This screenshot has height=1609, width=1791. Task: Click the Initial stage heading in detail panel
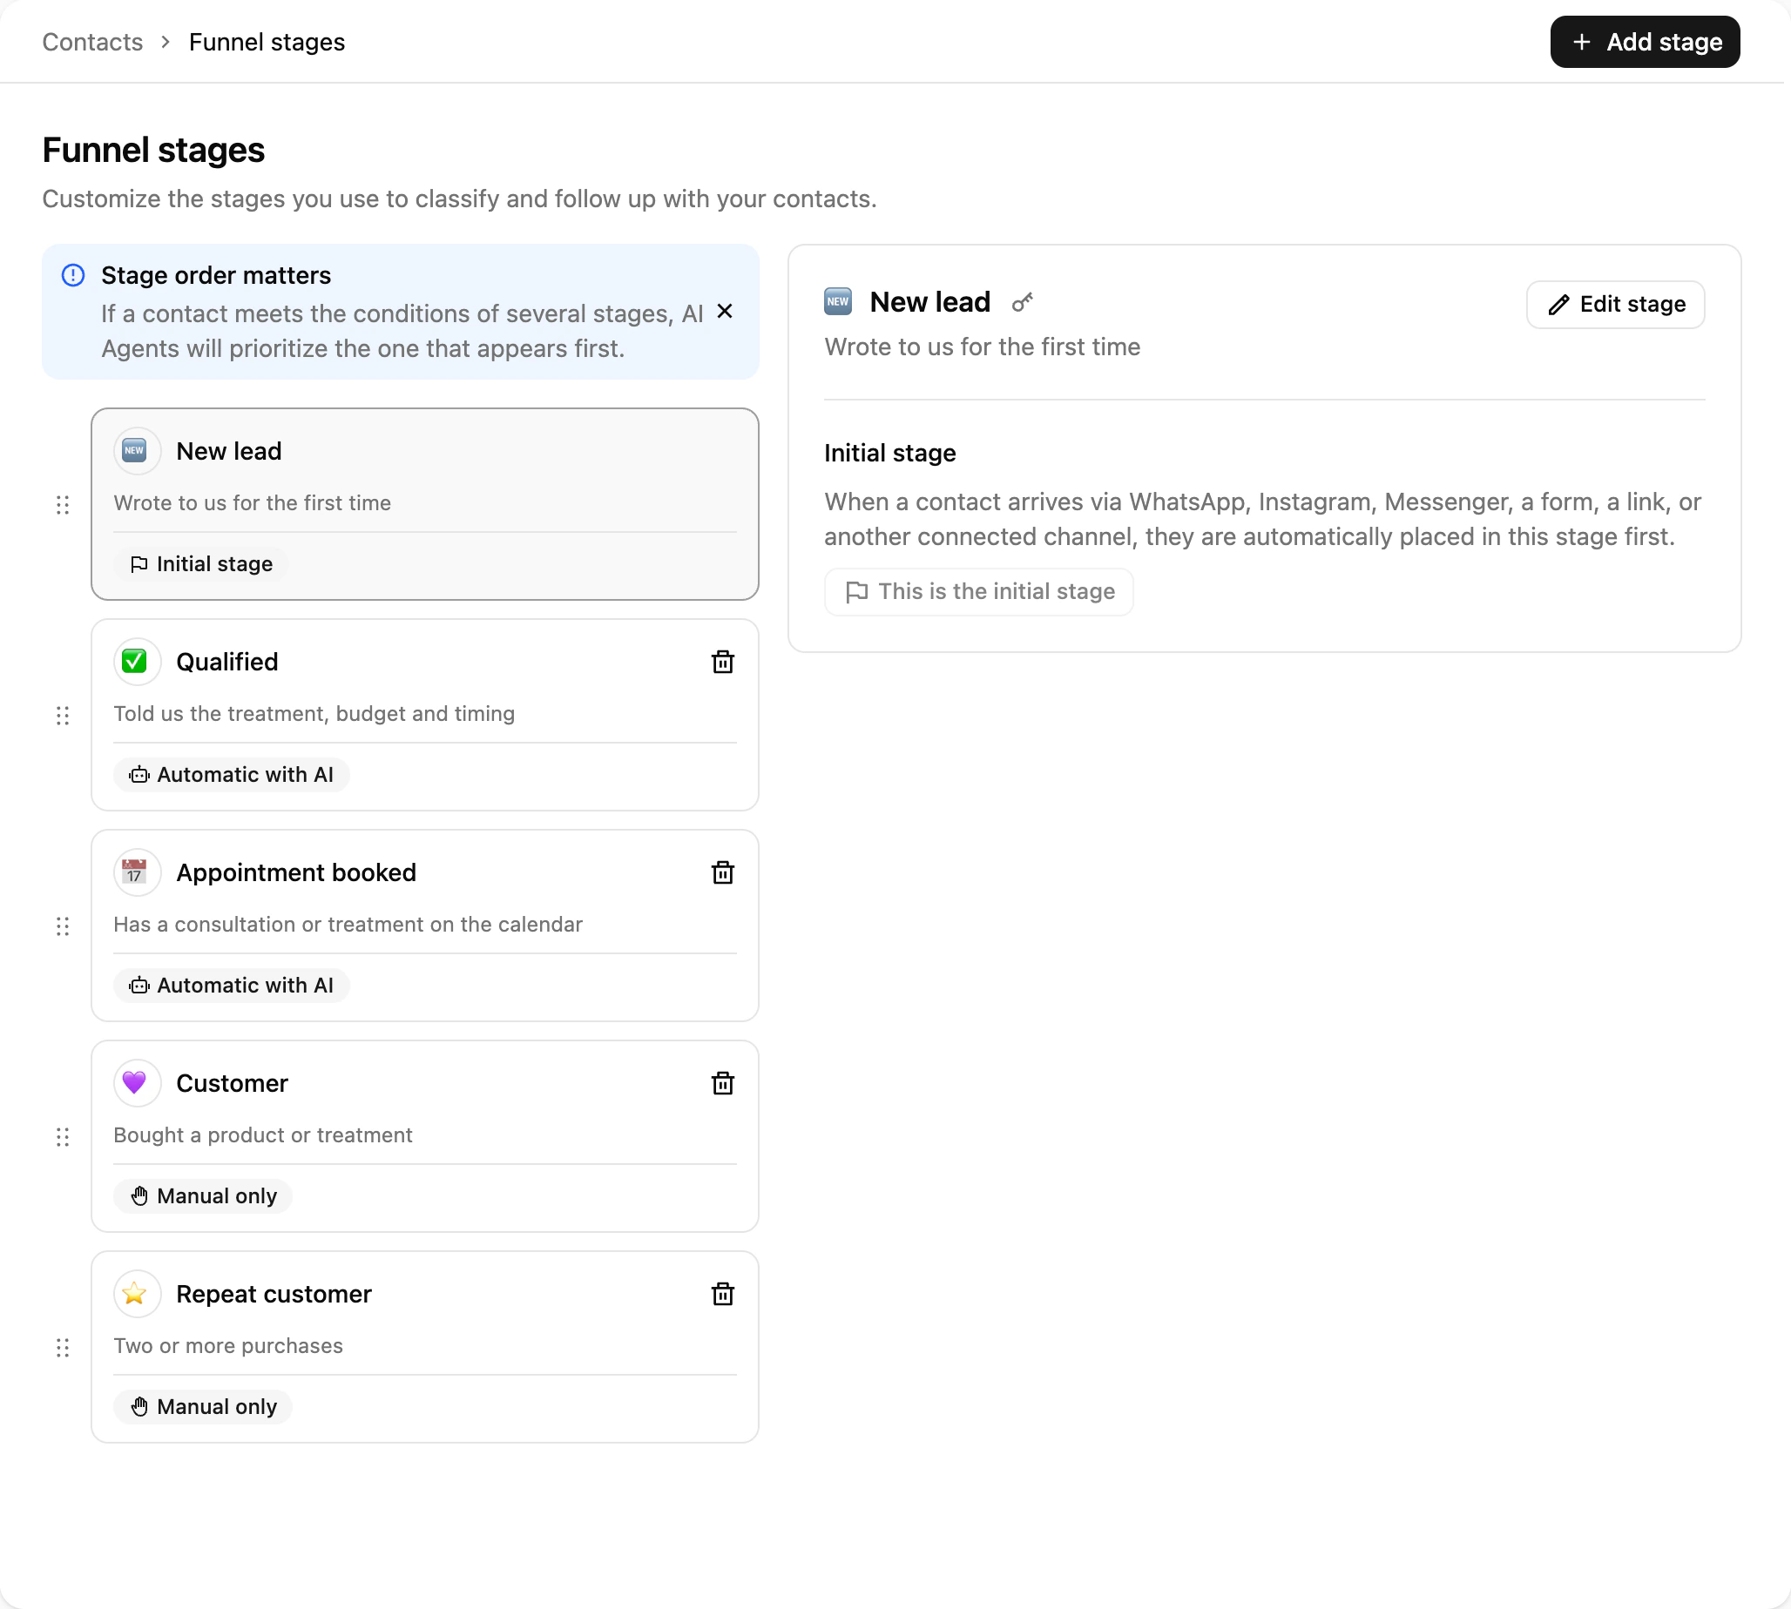[x=889, y=453]
